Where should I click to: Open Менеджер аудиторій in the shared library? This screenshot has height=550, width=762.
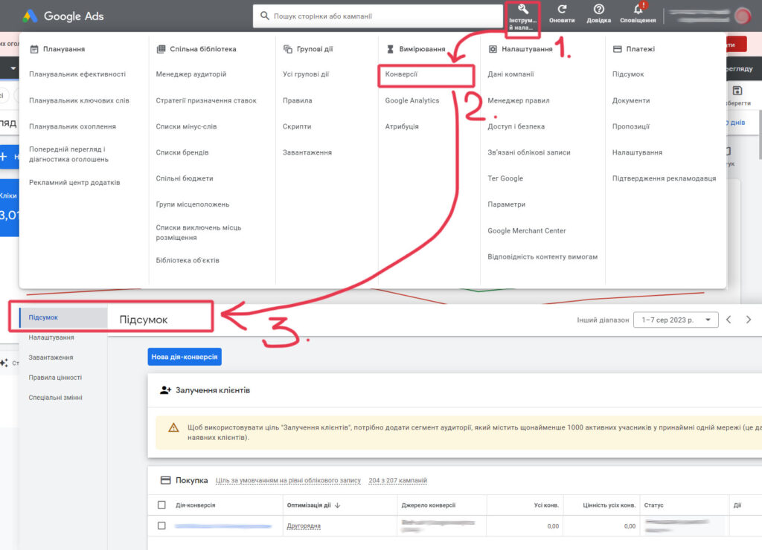tap(191, 74)
